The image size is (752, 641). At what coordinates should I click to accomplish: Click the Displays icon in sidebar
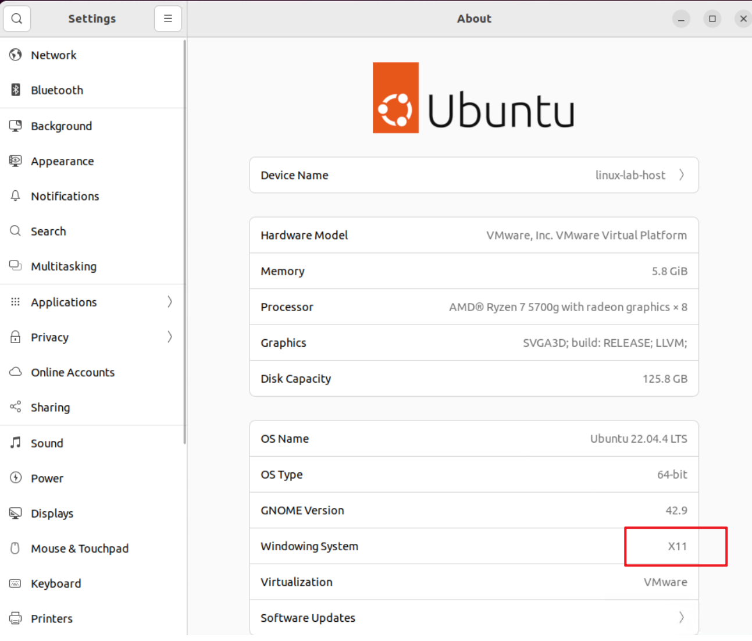[x=16, y=513]
